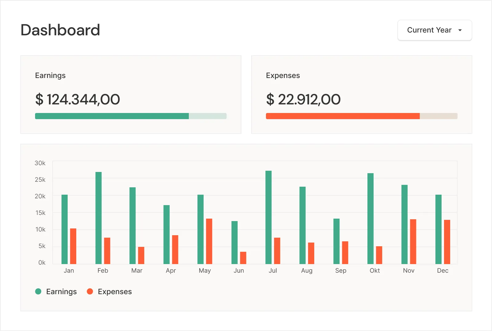This screenshot has width=492, height=331.
Task: Click the 15k y-axis label
Action: point(40,213)
